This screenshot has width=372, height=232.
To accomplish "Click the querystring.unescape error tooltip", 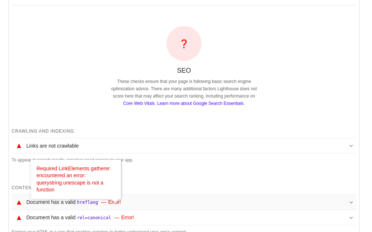I will pos(76,179).
